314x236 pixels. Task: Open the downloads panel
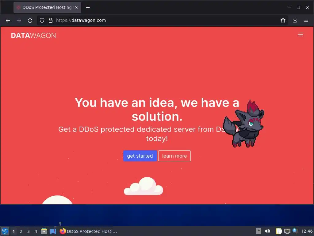pyautogui.click(x=295, y=21)
